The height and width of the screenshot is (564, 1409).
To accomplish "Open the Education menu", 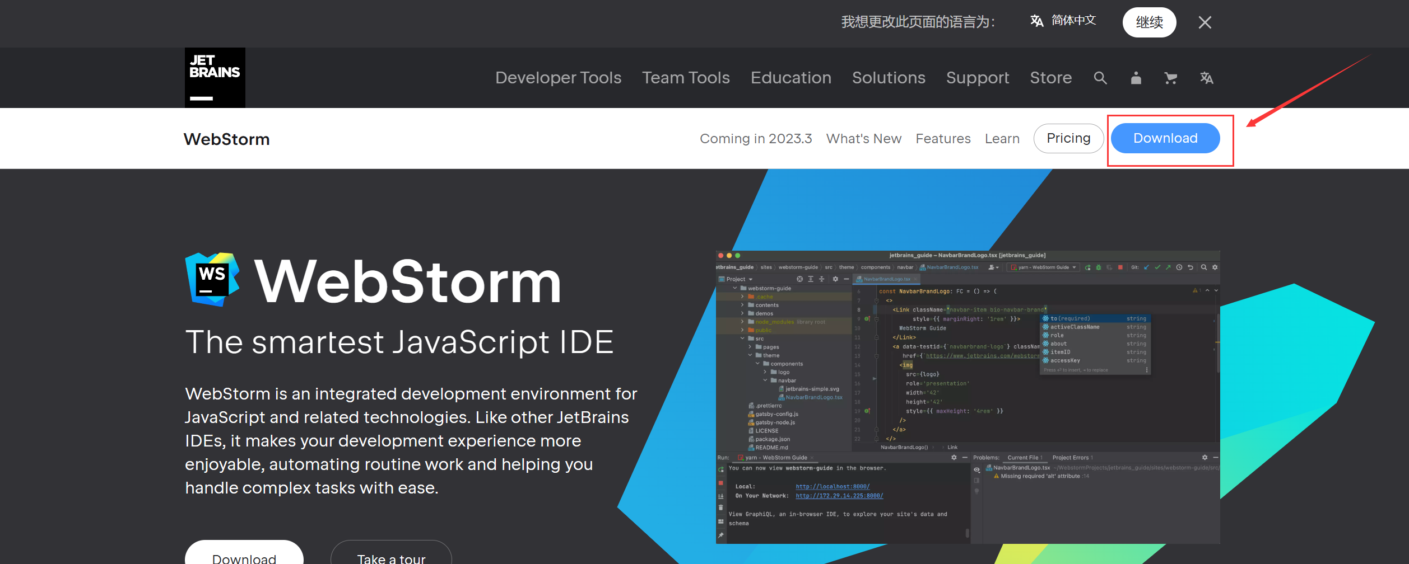I will point(790,78).
